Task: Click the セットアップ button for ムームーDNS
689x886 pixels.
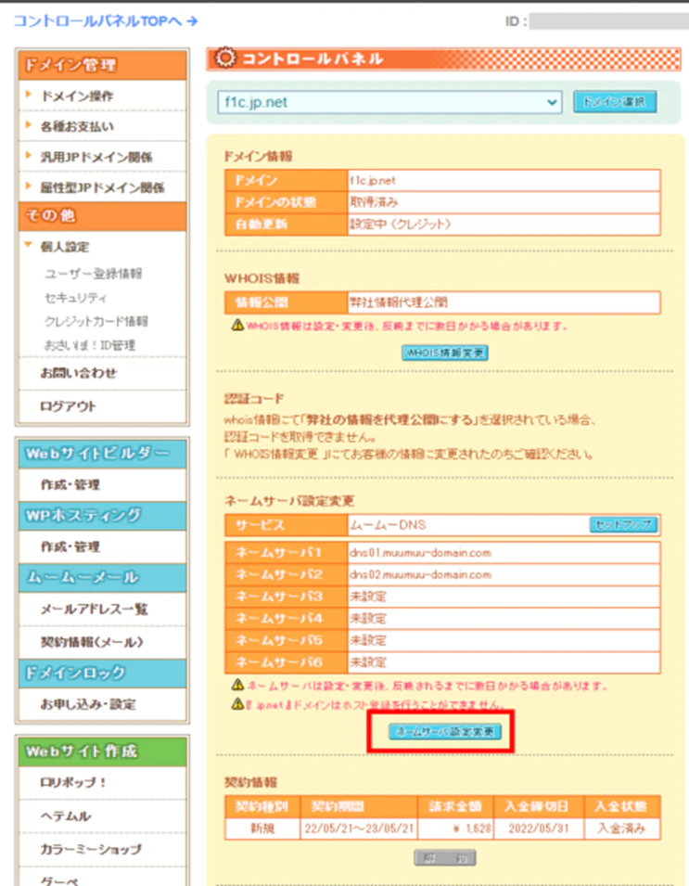Action: (x=623, y=525)
